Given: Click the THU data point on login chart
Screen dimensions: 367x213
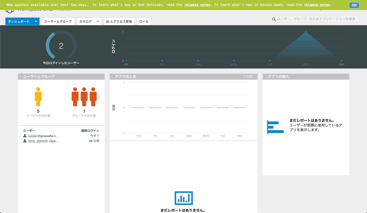Looking at the screenshot, I should [x=342, y=61].
